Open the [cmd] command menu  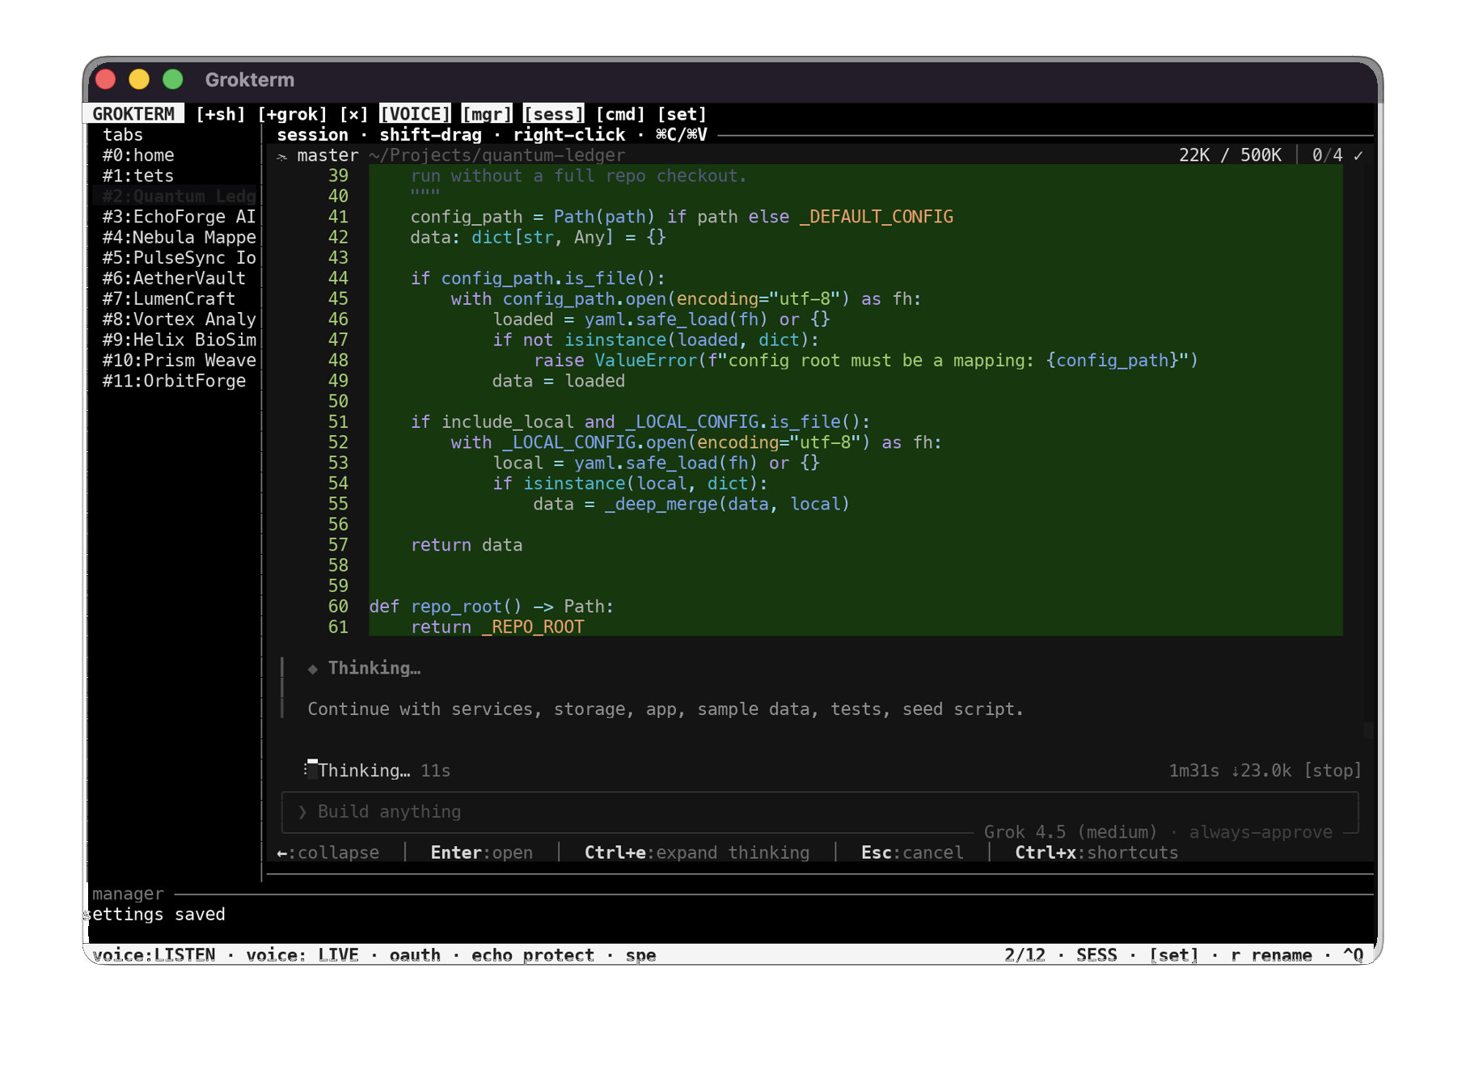pyautogui.click(x=620, y=114)
